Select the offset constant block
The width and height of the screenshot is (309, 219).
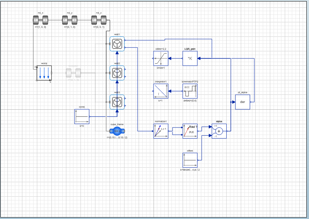click(x=190, y=160)
